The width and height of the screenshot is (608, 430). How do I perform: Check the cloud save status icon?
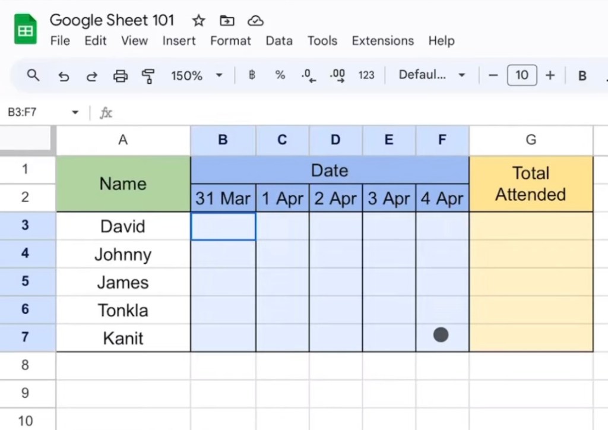(x=255, y=21)
